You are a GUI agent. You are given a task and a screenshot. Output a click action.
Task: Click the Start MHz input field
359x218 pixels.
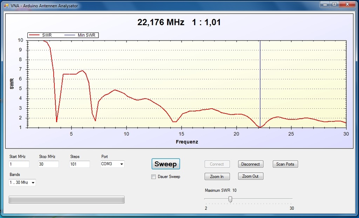(x=19, y=164)
